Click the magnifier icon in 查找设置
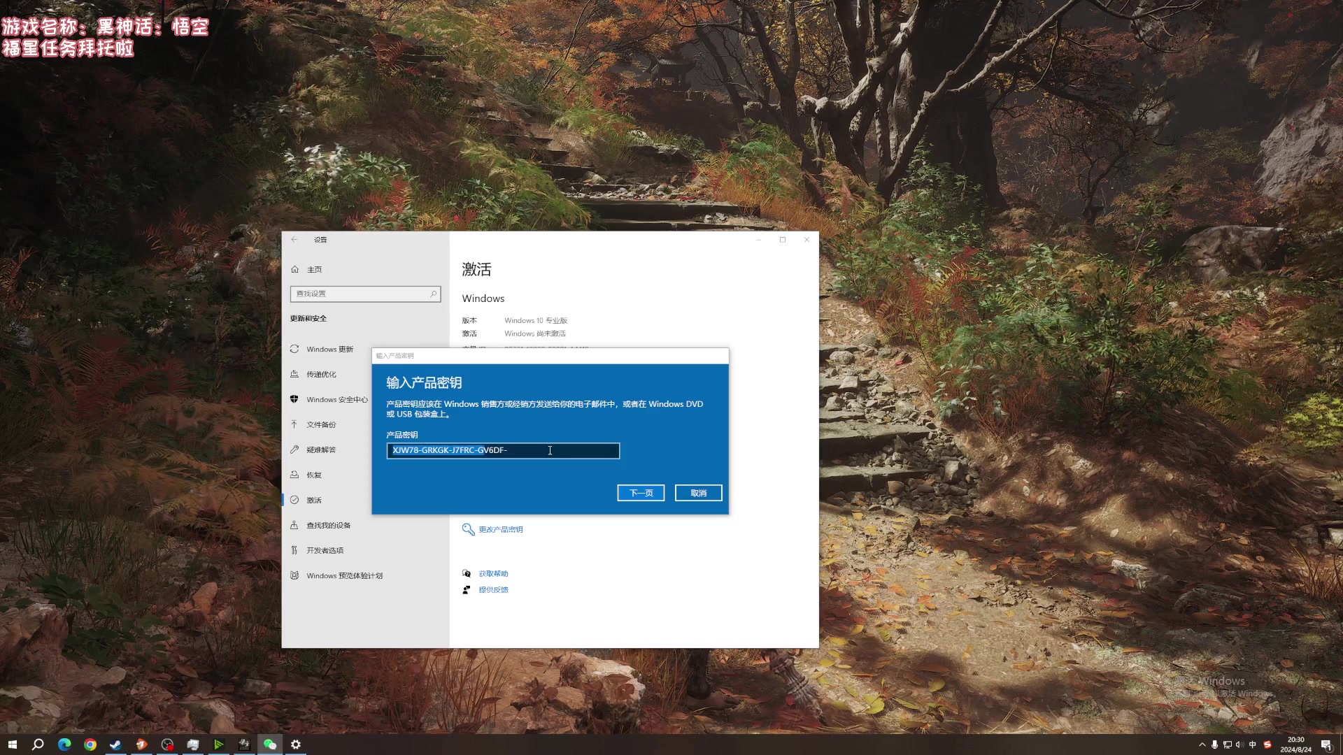Viewport: 1343px width, 755px height. point(433,294)
